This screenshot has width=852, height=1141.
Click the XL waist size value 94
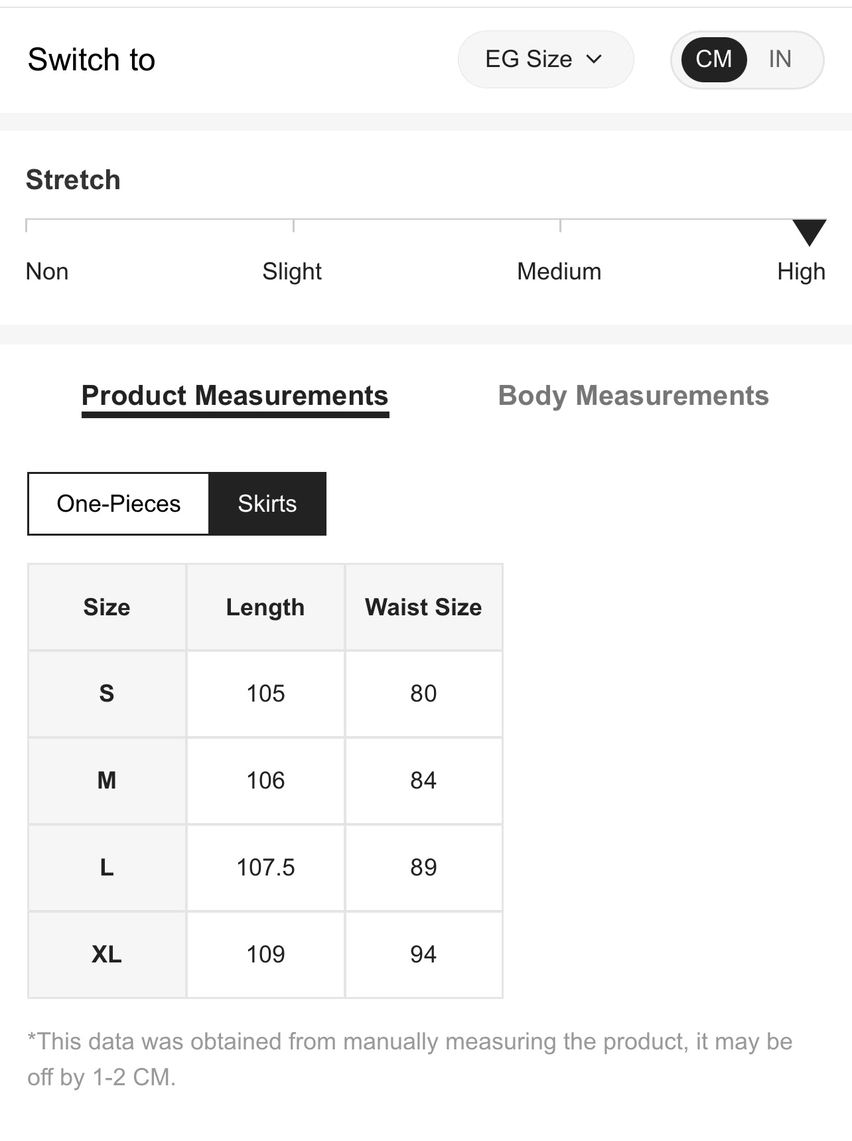[x=423, y=954]
